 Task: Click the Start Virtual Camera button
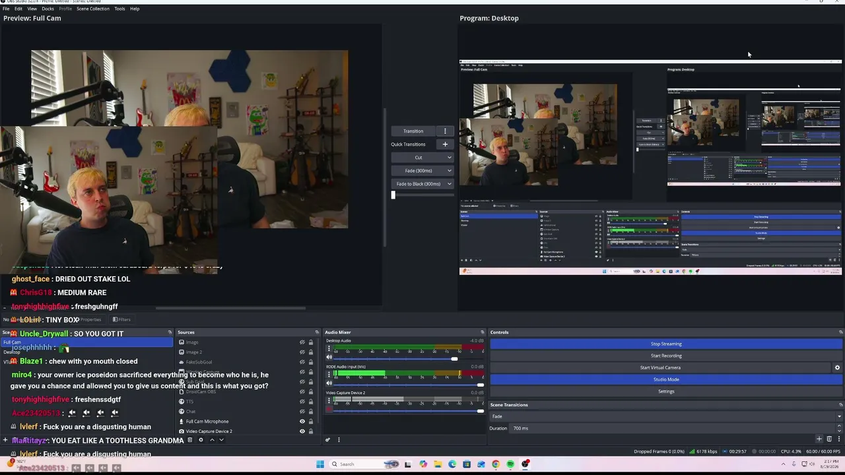(x=660, y=367)
